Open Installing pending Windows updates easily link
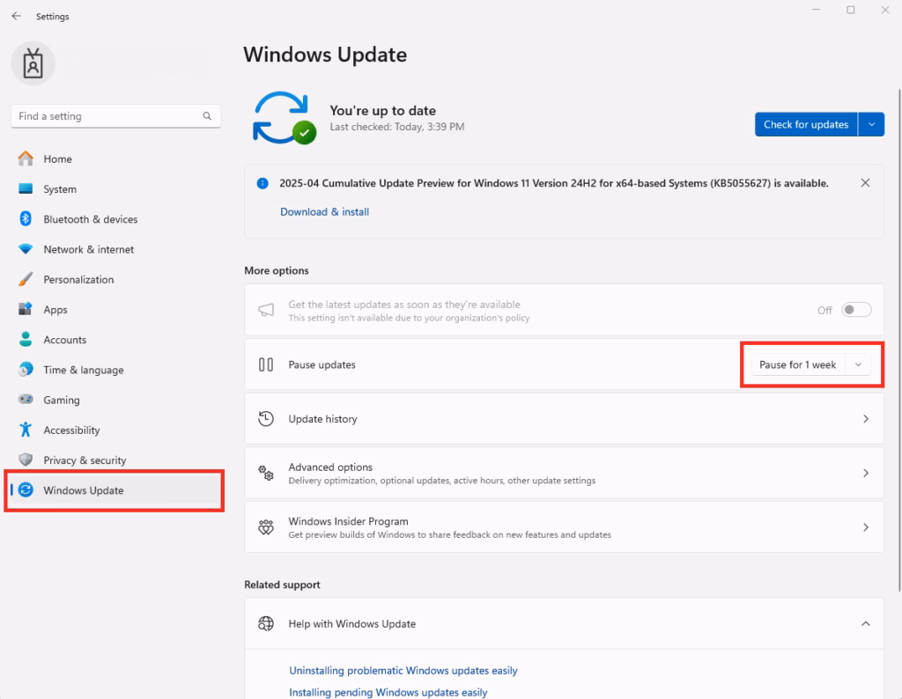 (388, 692)
